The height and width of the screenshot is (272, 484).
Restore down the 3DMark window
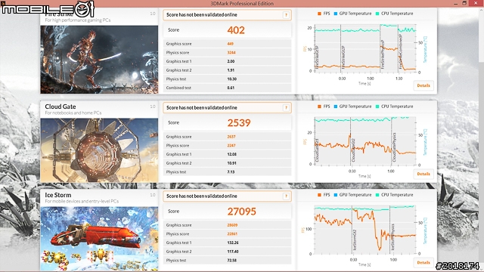(x=464, y=3)
